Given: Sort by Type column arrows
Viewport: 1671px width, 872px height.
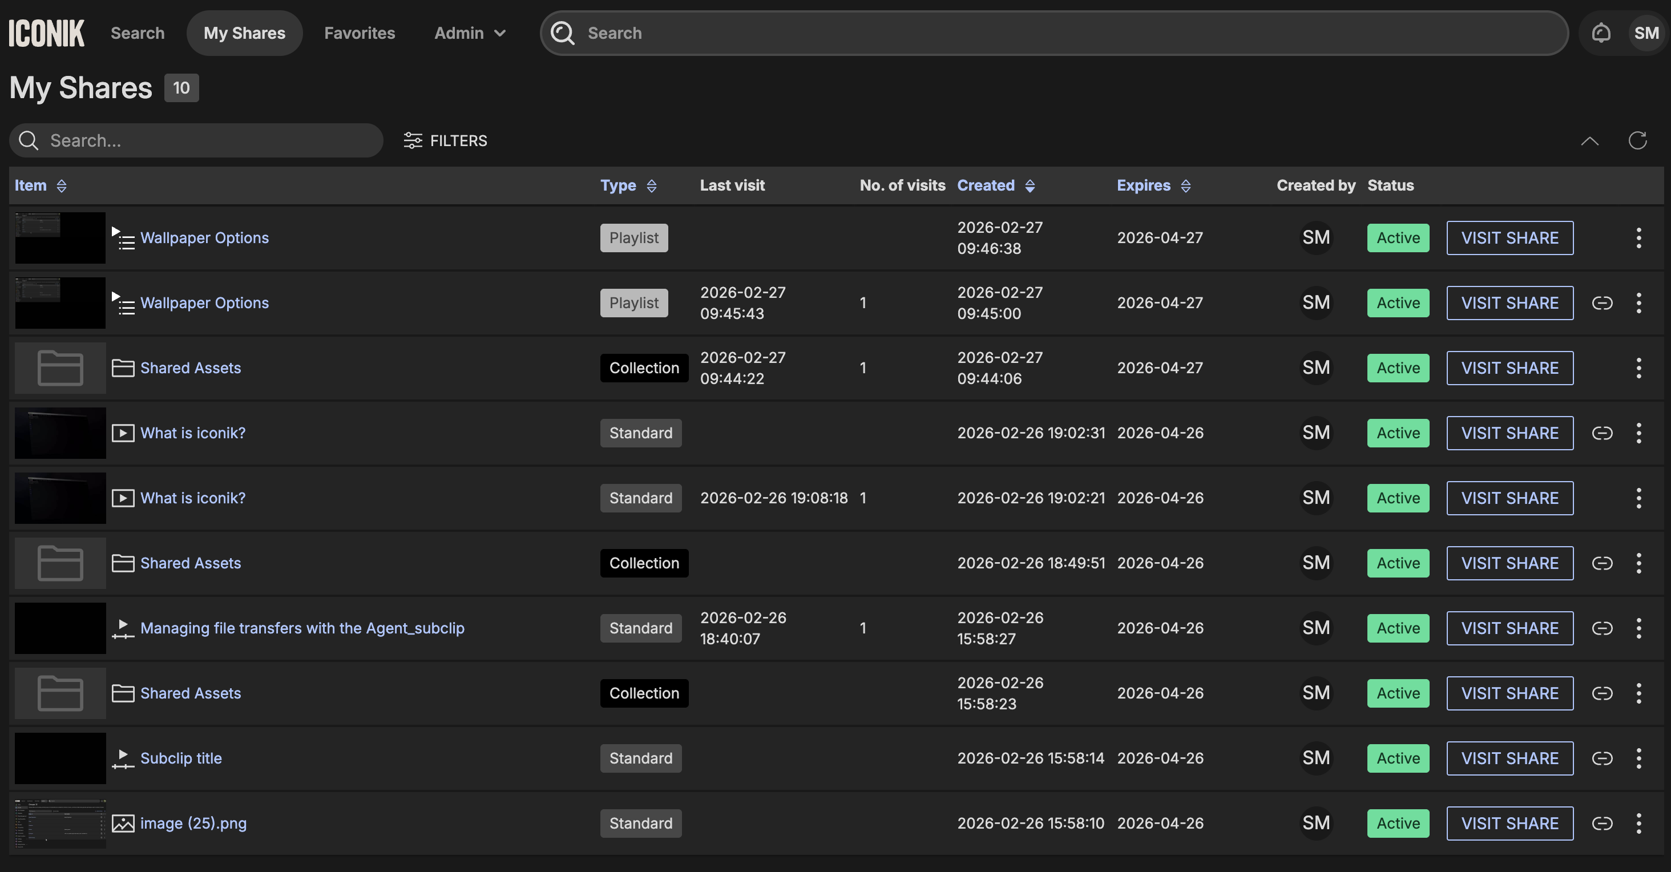Looking at the screenshot, I should click(x=651, y=186).
